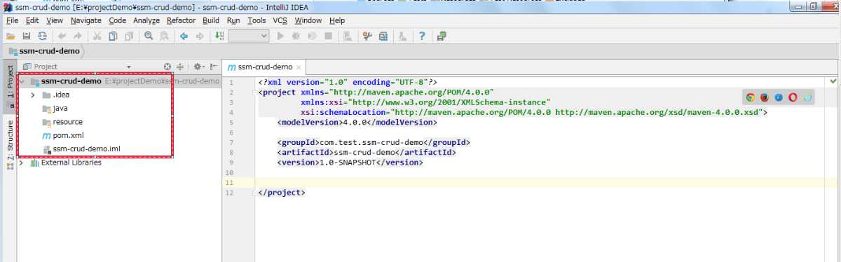The height and width of the screenshot is (262, 841).
Task: Click the Find magnifier icon
Action: tap(149, 36)
